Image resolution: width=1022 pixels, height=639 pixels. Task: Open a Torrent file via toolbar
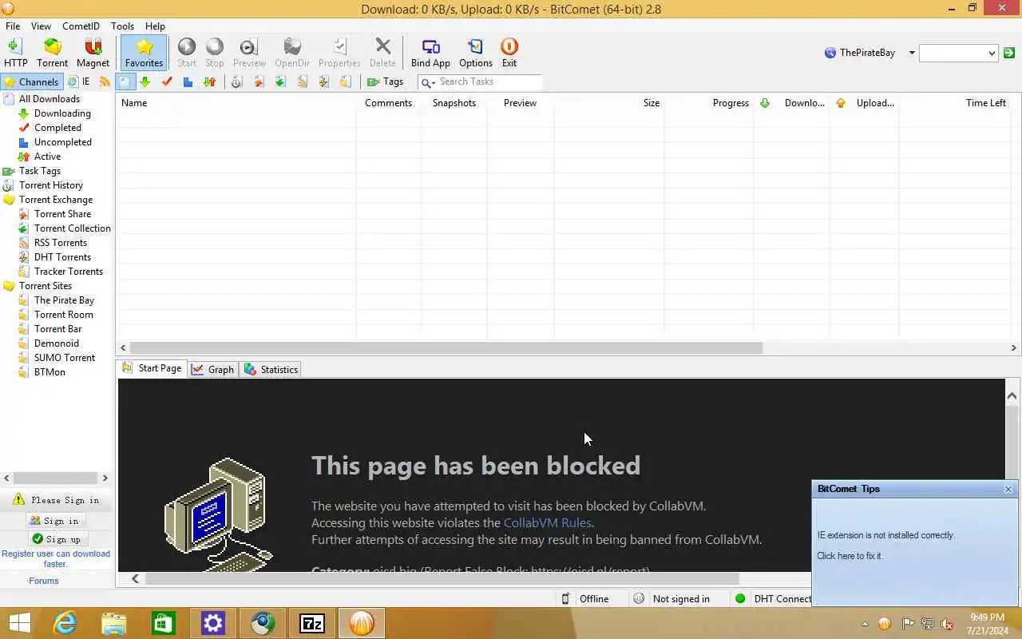(x=52, y=53)
